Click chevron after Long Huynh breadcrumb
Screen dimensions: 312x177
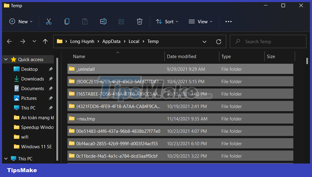click(98, 42)
